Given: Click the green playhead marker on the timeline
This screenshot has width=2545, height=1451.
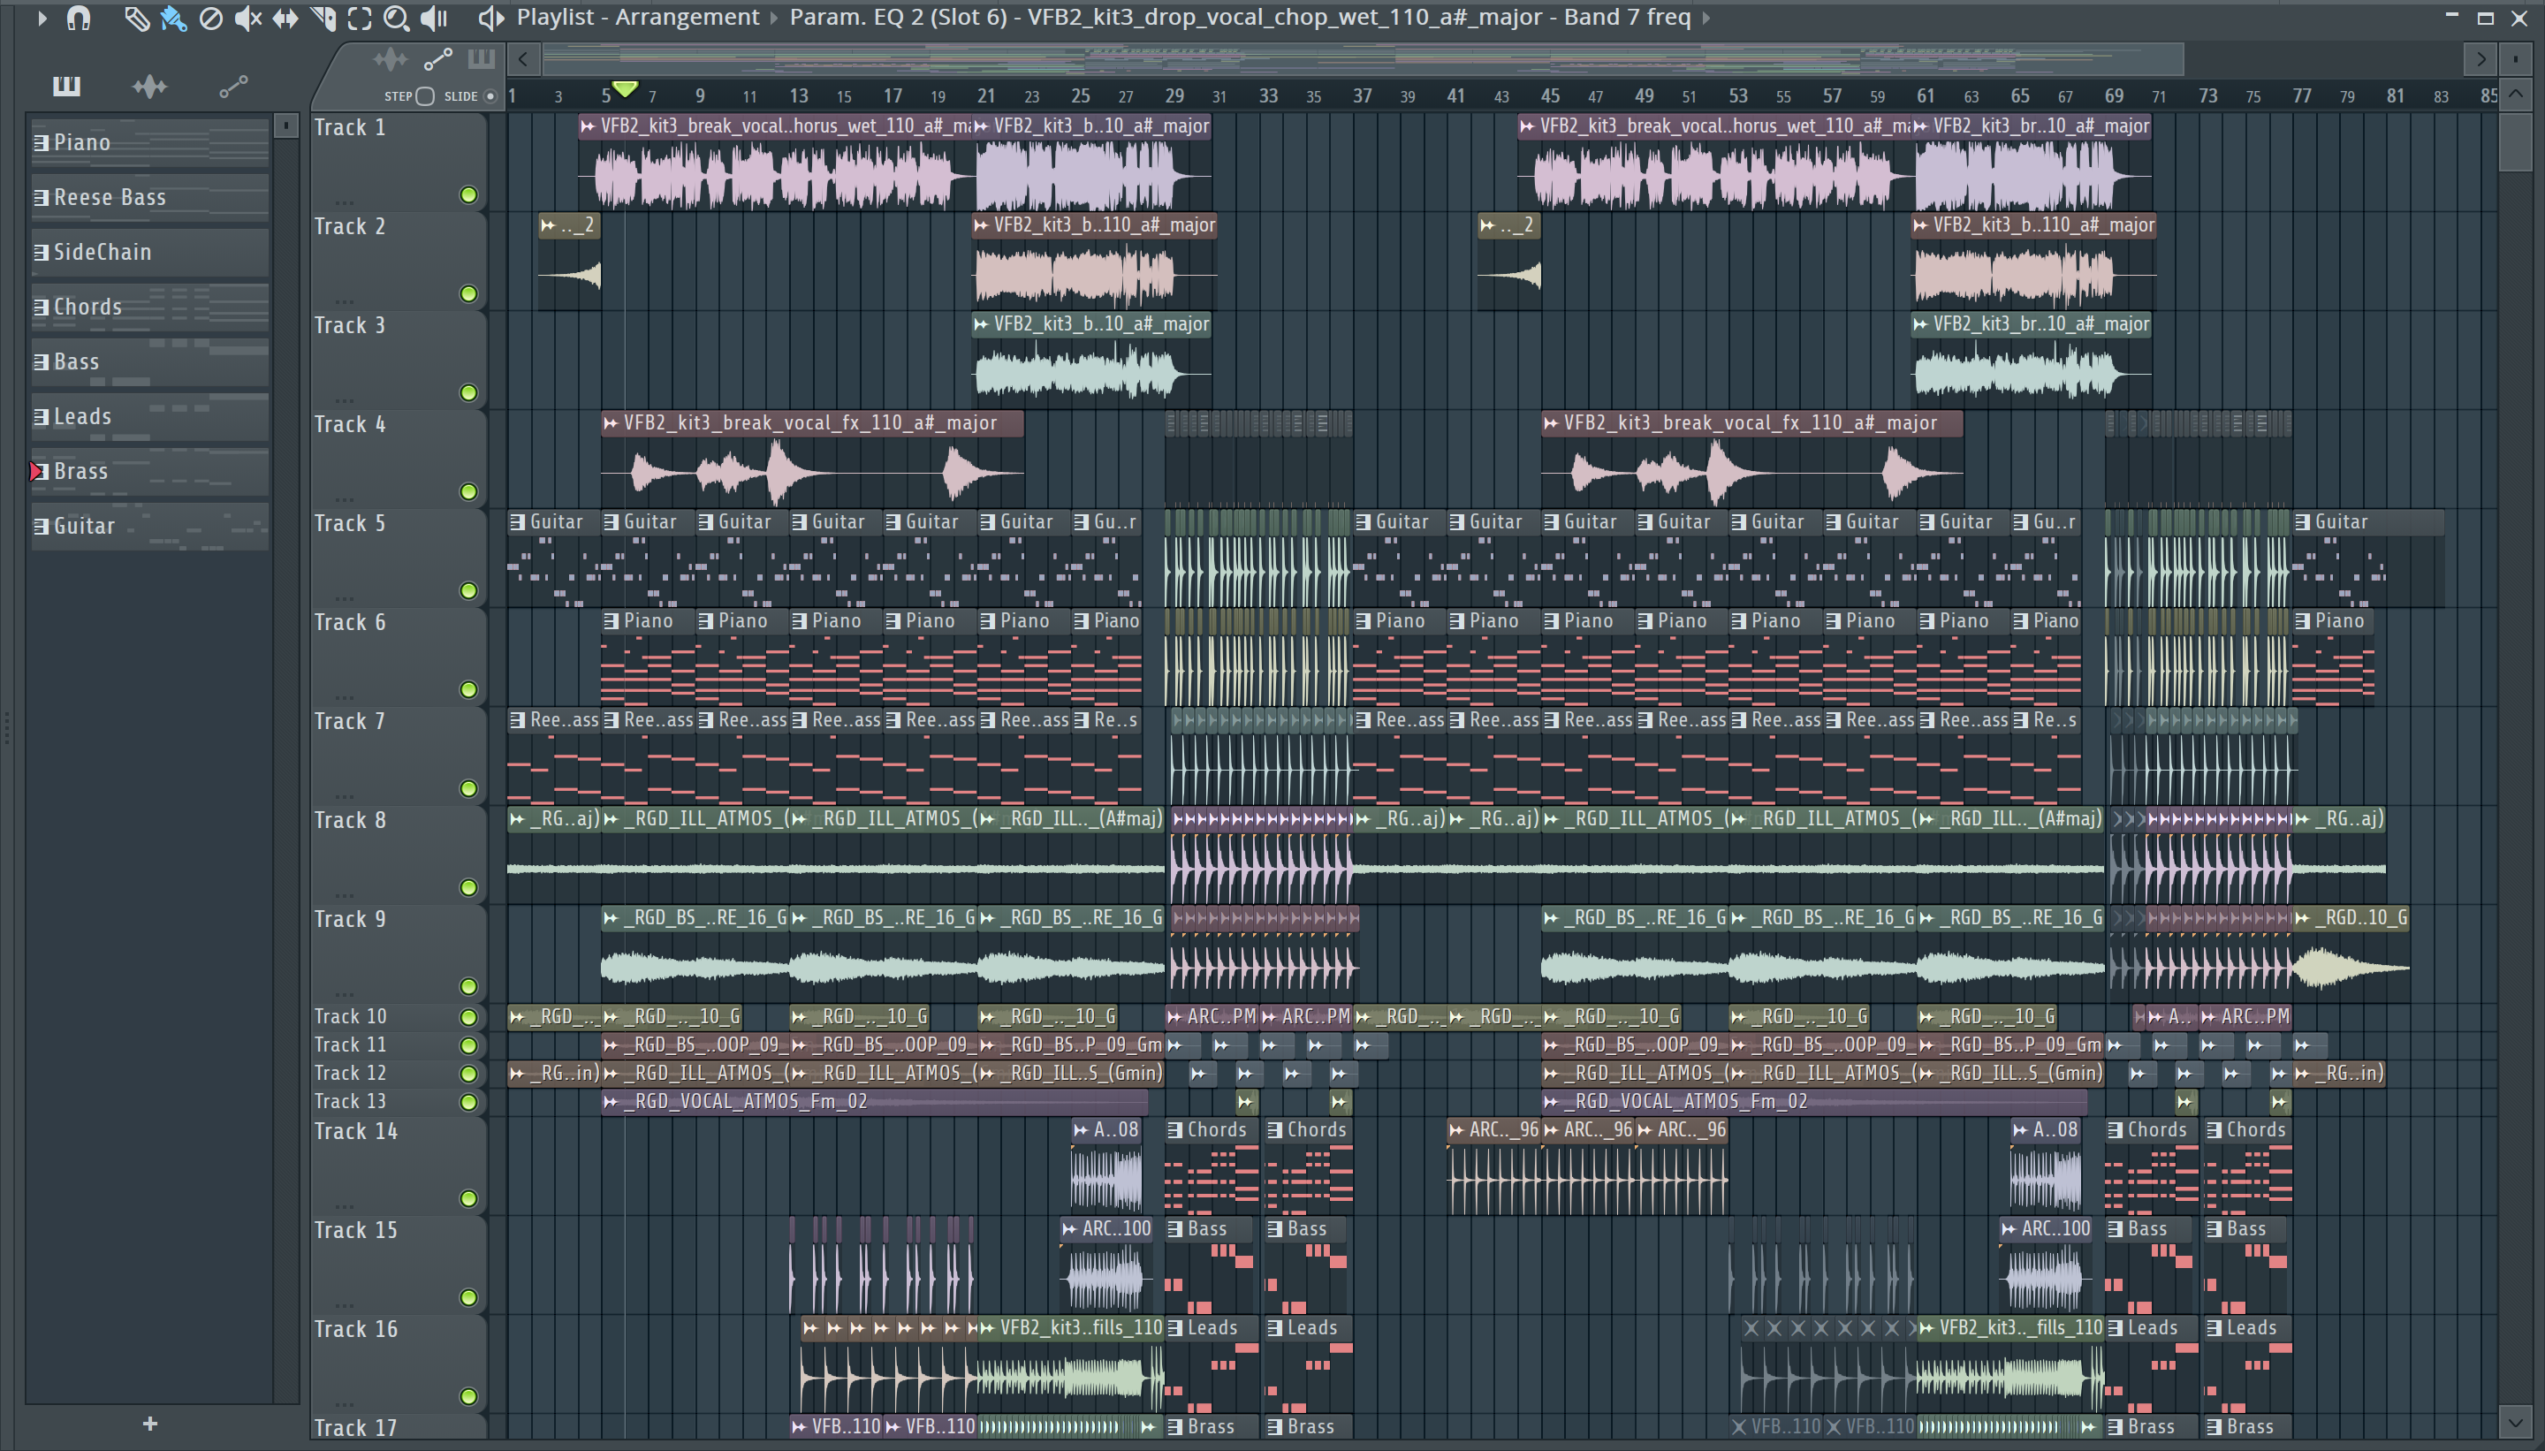Looking at the screenshot, I should point(625,89).
